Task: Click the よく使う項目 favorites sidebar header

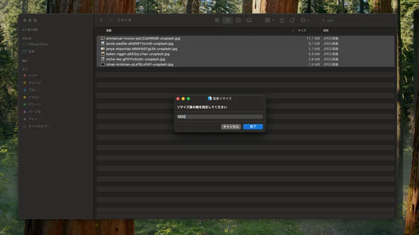Action: tap(30, 30)
